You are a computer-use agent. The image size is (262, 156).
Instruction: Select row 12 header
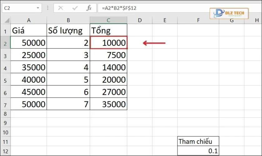click(5, 151)
